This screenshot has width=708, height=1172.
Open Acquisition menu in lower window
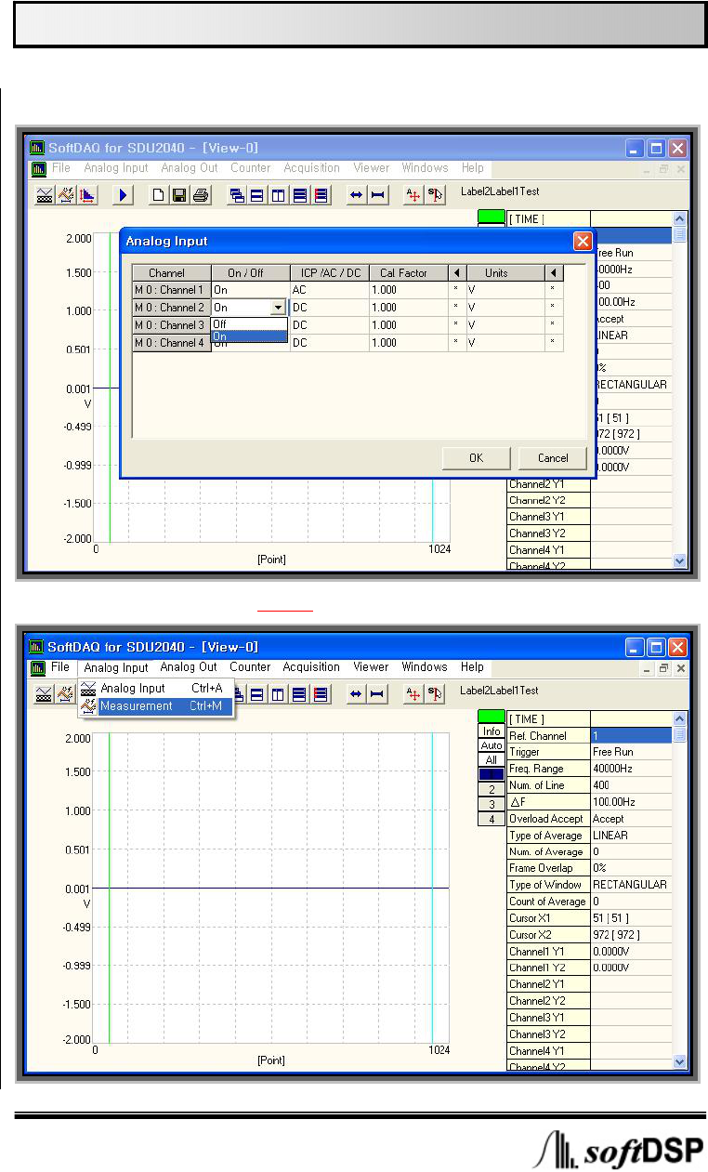coord(311,667)
